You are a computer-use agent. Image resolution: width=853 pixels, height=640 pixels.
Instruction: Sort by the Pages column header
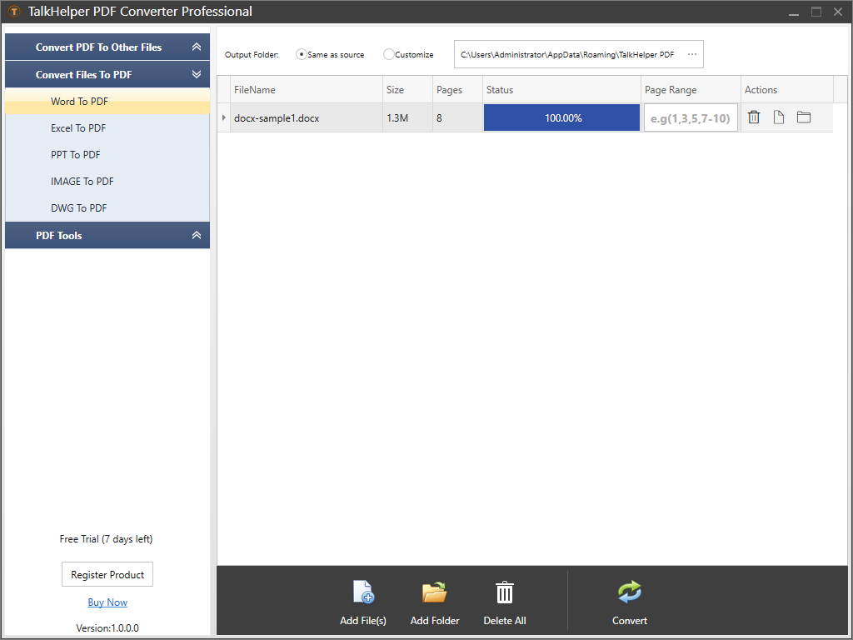pyautogui.click(x=457, y=90)
